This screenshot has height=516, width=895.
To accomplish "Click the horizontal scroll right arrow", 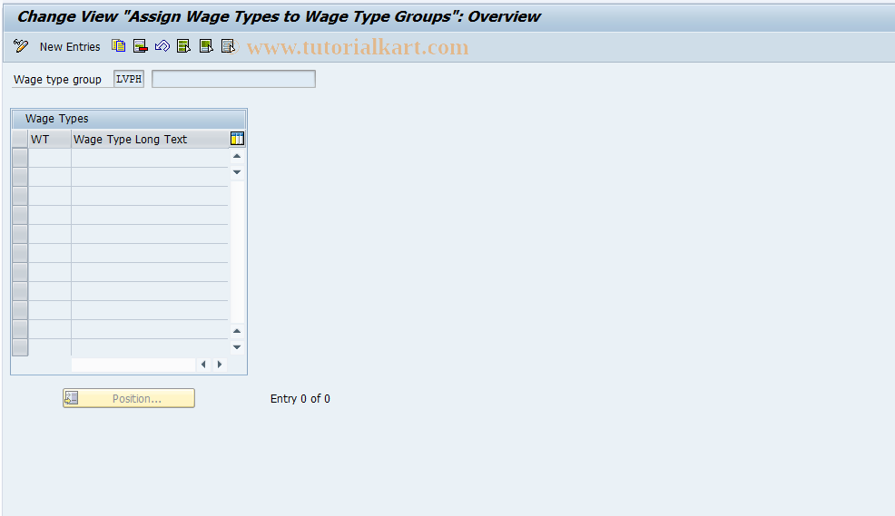I will pos(220,365).
